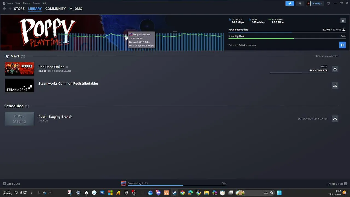Screen dimensions: 350x197
Task: Open the Rust - Staging thumbnail
Action: tap(19, 119)
